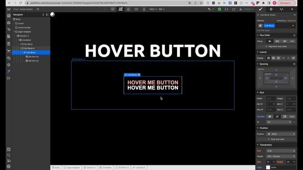Open the CMS Collections database icon

click(9, 44)
